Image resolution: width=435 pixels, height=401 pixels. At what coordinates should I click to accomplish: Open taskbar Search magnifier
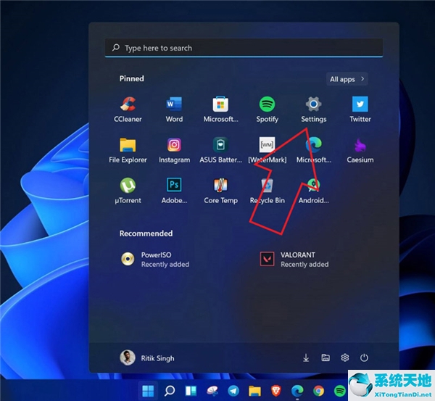(170, 391)
